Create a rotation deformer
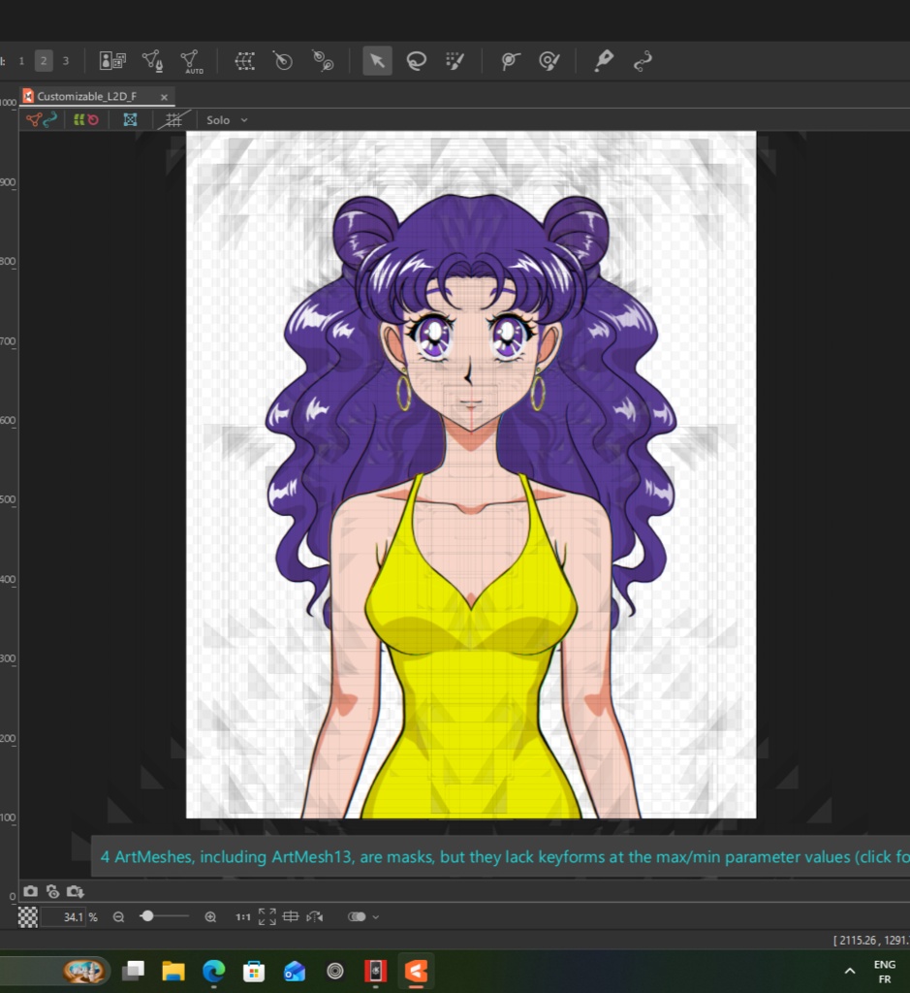The height and width of the screenshot is (993, 910). [x=283, y=61]
